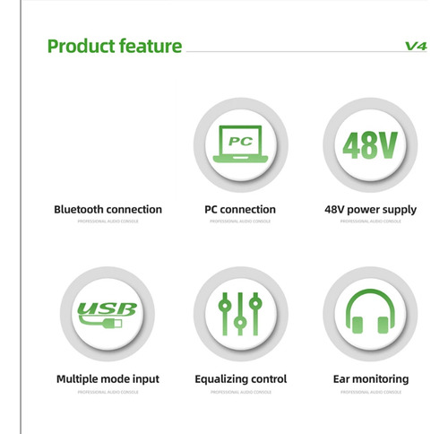Image resolution: width=448 pixels, height=434 pixels.
Task: Click the 48V power supply label
Action: (x=370, y=210)
